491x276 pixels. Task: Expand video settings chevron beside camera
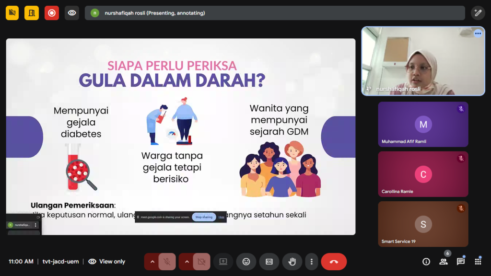(x=187, y=262)
